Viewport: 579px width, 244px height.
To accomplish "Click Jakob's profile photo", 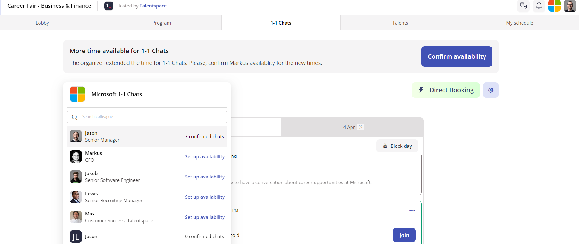I will tap(76, 177).
